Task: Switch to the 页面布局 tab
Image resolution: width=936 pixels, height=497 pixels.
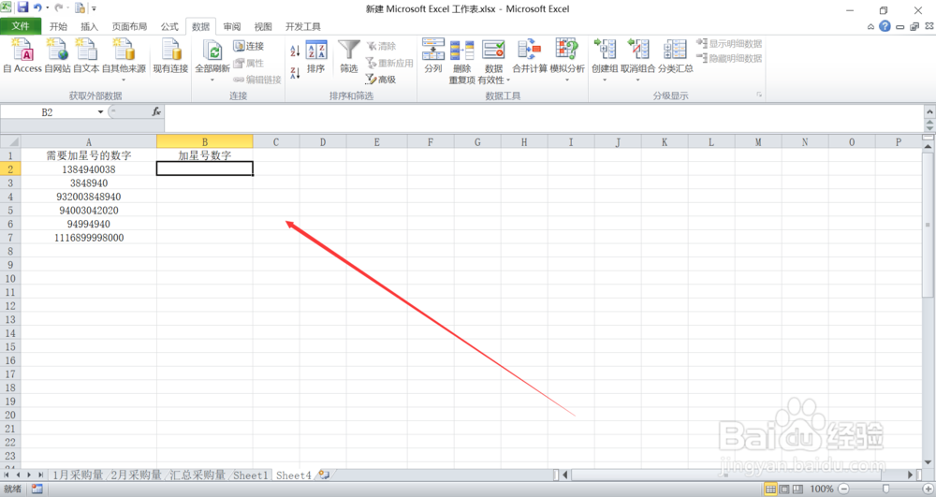Action: [x=129, y=27]
